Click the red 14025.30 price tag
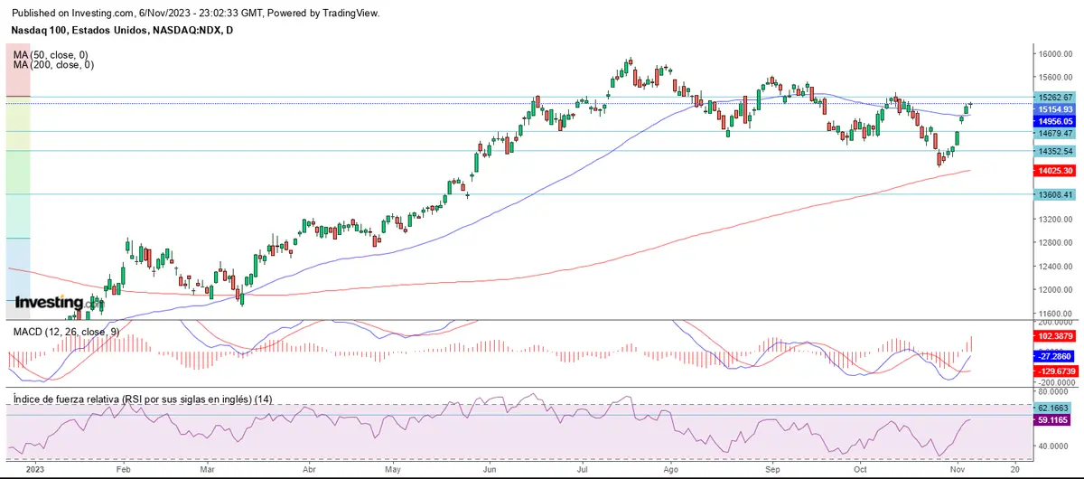Screen dimensions: 1084x479 point(1055,171)
